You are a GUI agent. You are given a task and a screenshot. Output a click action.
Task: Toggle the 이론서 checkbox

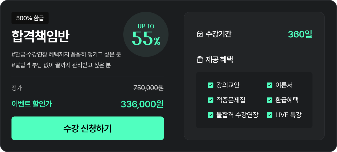(x=270, y=85)
